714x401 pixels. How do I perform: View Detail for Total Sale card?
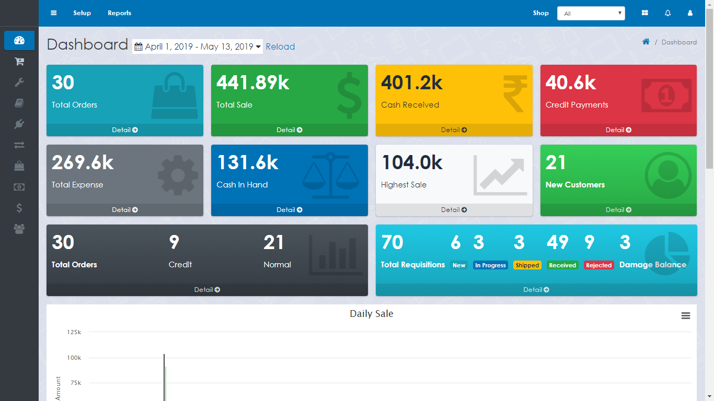tap(289, 130)
